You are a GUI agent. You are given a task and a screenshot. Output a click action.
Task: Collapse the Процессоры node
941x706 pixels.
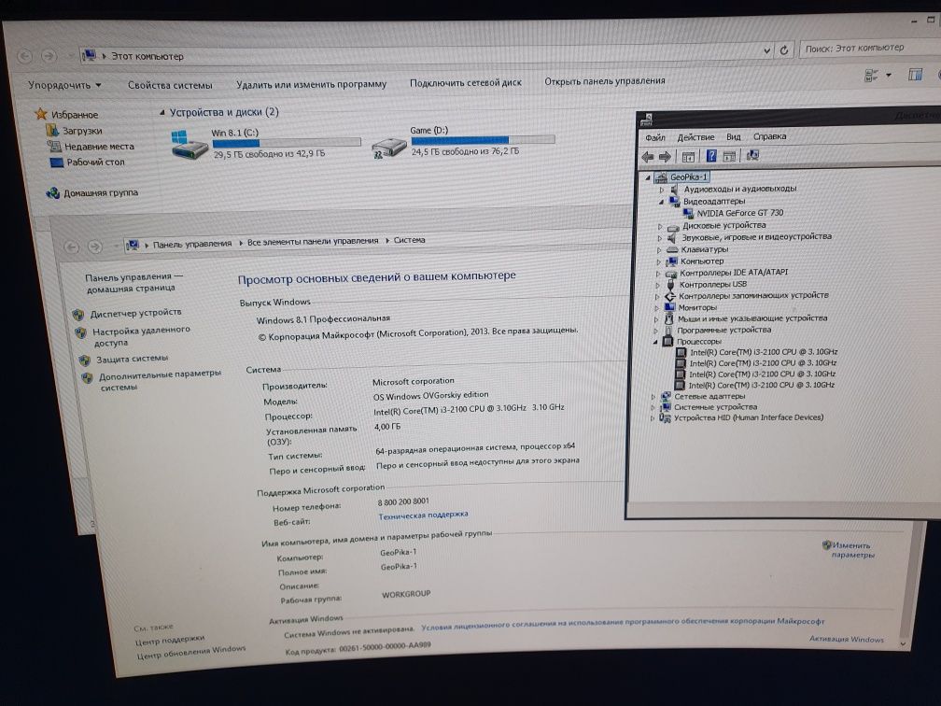[655, 342]
